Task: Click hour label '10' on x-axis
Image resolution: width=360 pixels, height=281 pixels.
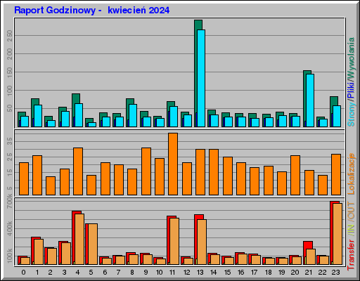Action: pos(160,273)
